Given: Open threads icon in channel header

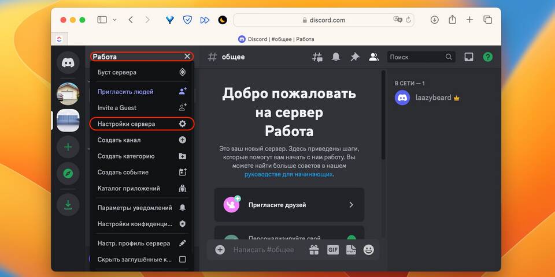Looking at the screenshot, I should [317, 57].
